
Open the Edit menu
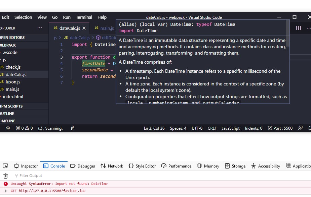click(x=5, y=17)
